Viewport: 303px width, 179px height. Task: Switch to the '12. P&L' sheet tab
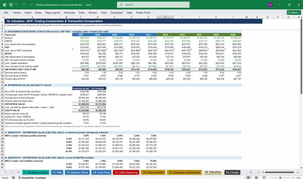click(x=57, y=172)
